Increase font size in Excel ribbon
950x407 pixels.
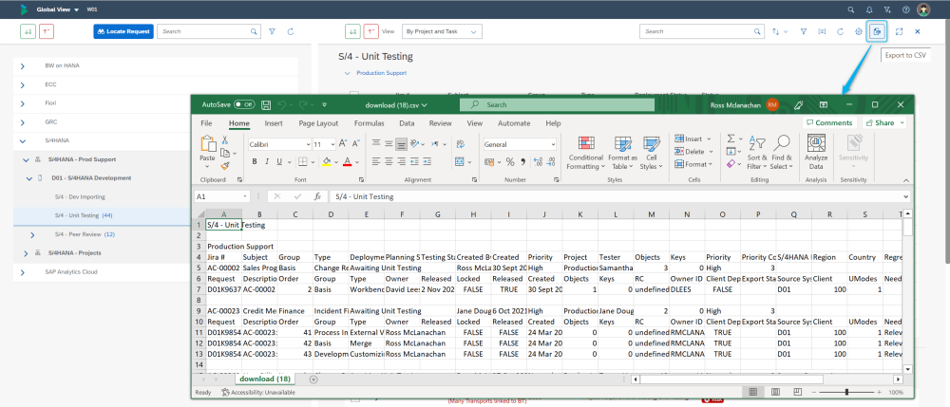click(344, 144)
